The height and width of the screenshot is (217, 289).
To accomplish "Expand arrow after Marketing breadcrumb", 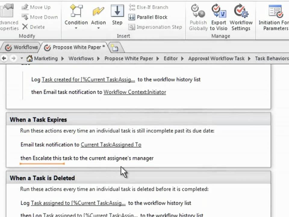I will (63, 59).
